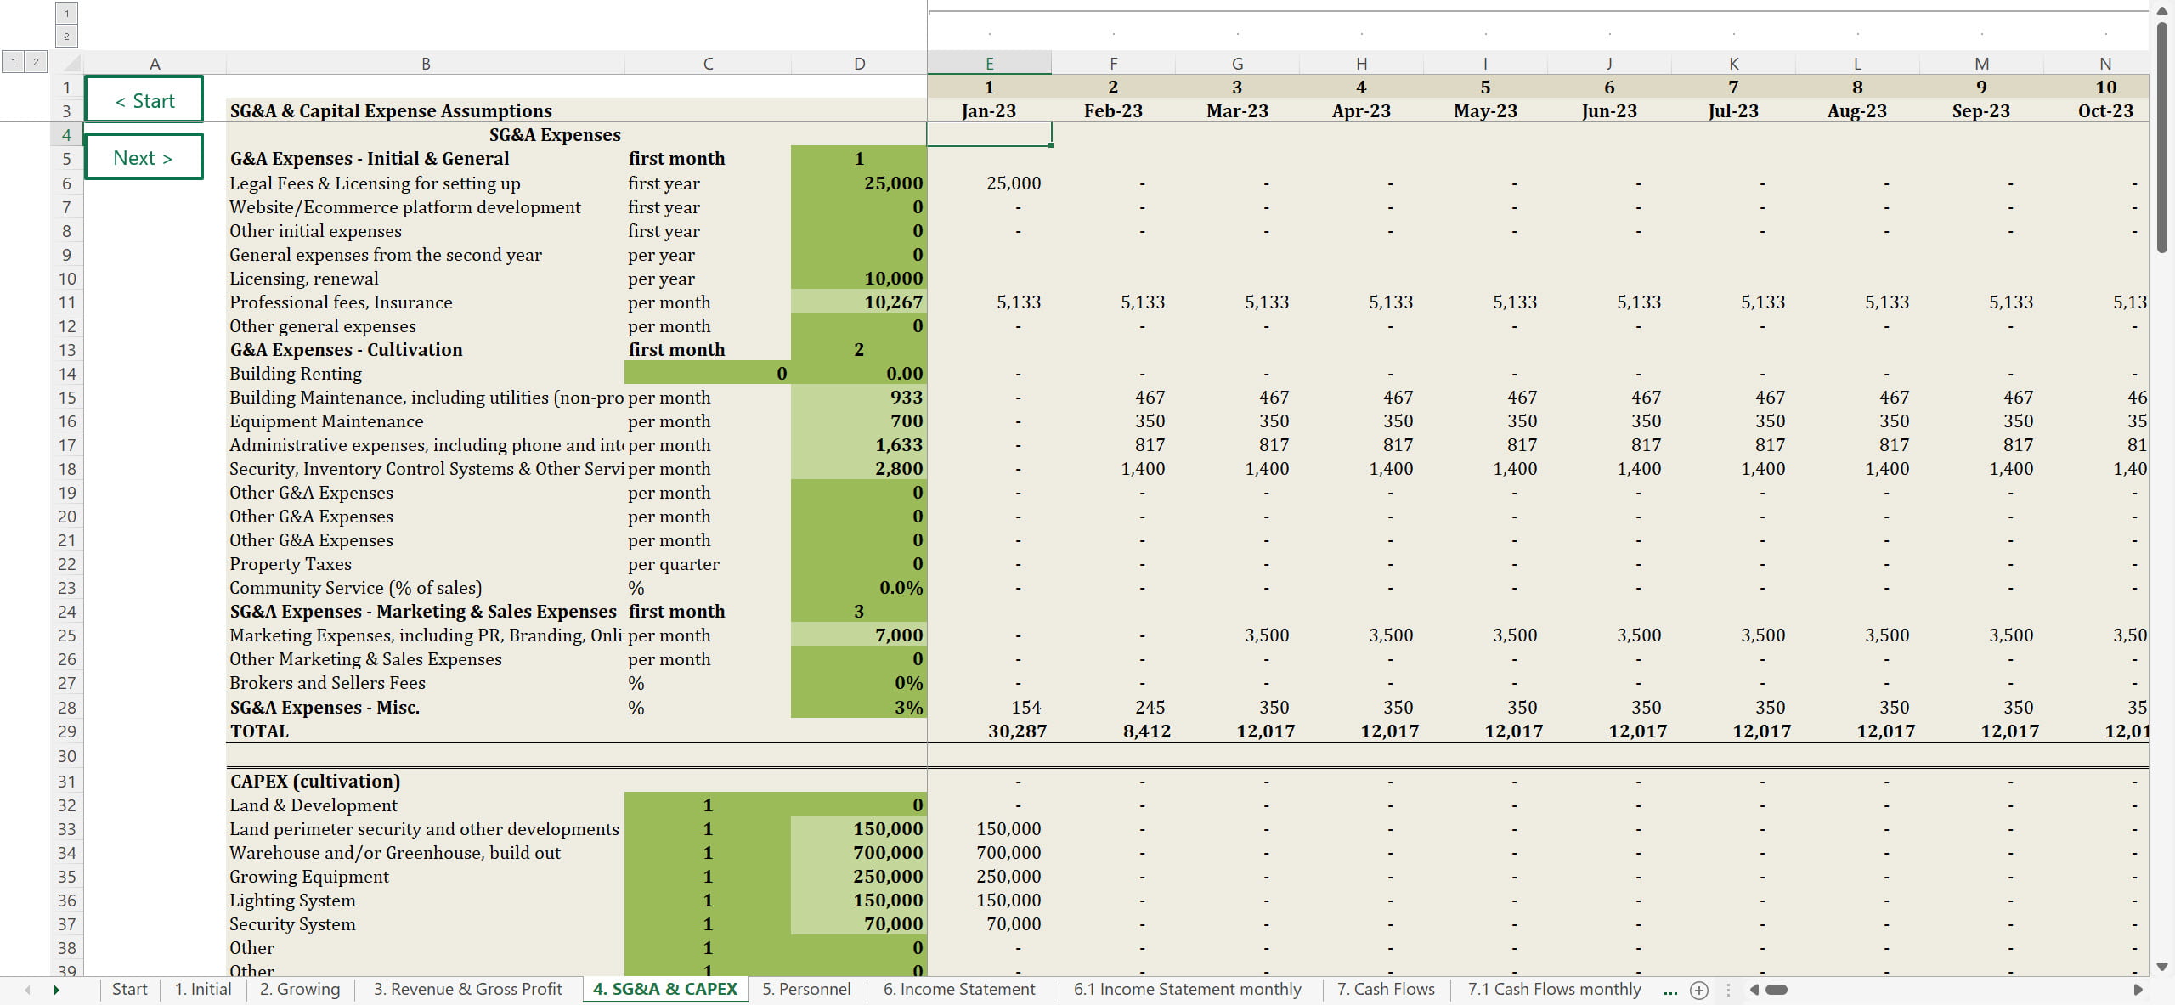Click horizontal scrollbar left arrow
The width and height of the screenshot is (2175, 1005).
pos(1754,990)
